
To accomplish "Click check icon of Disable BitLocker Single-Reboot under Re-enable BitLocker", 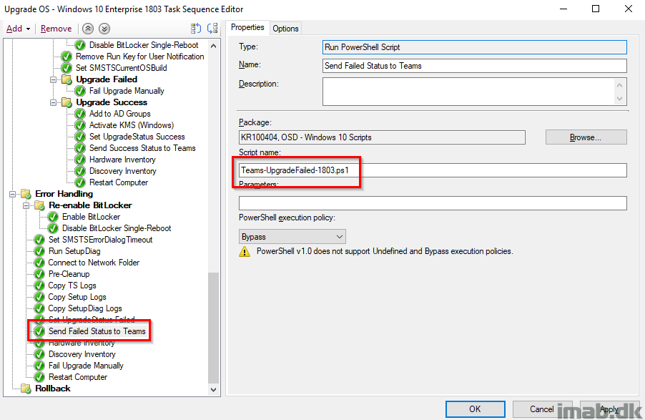I will pyautogui.click(x=53, y=228).
